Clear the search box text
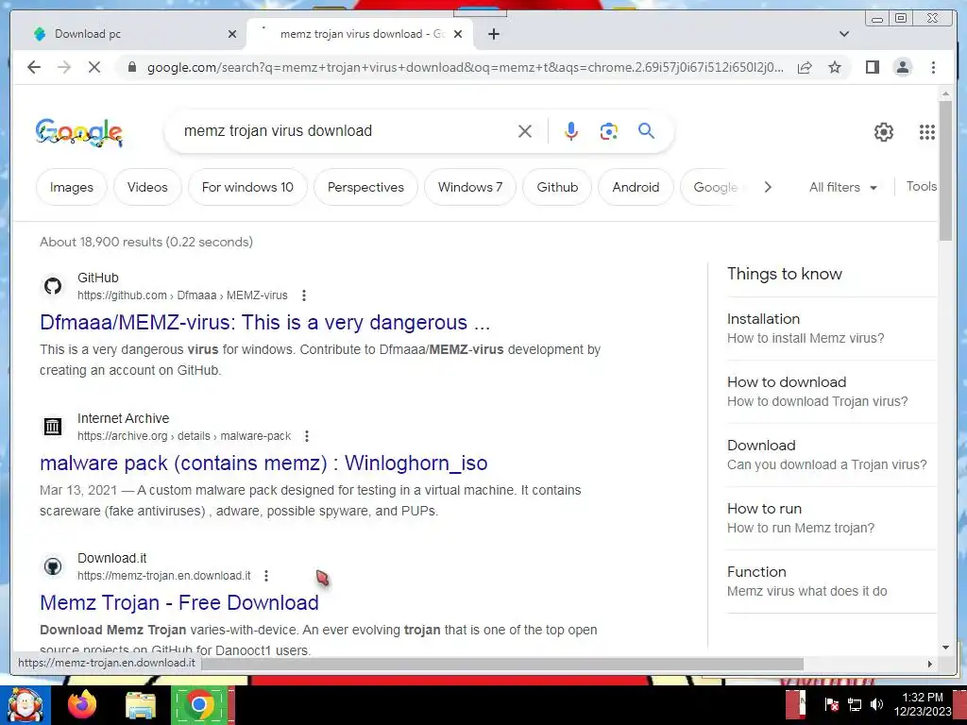Viewport: 967px width, 725px height. click(525, 131)
